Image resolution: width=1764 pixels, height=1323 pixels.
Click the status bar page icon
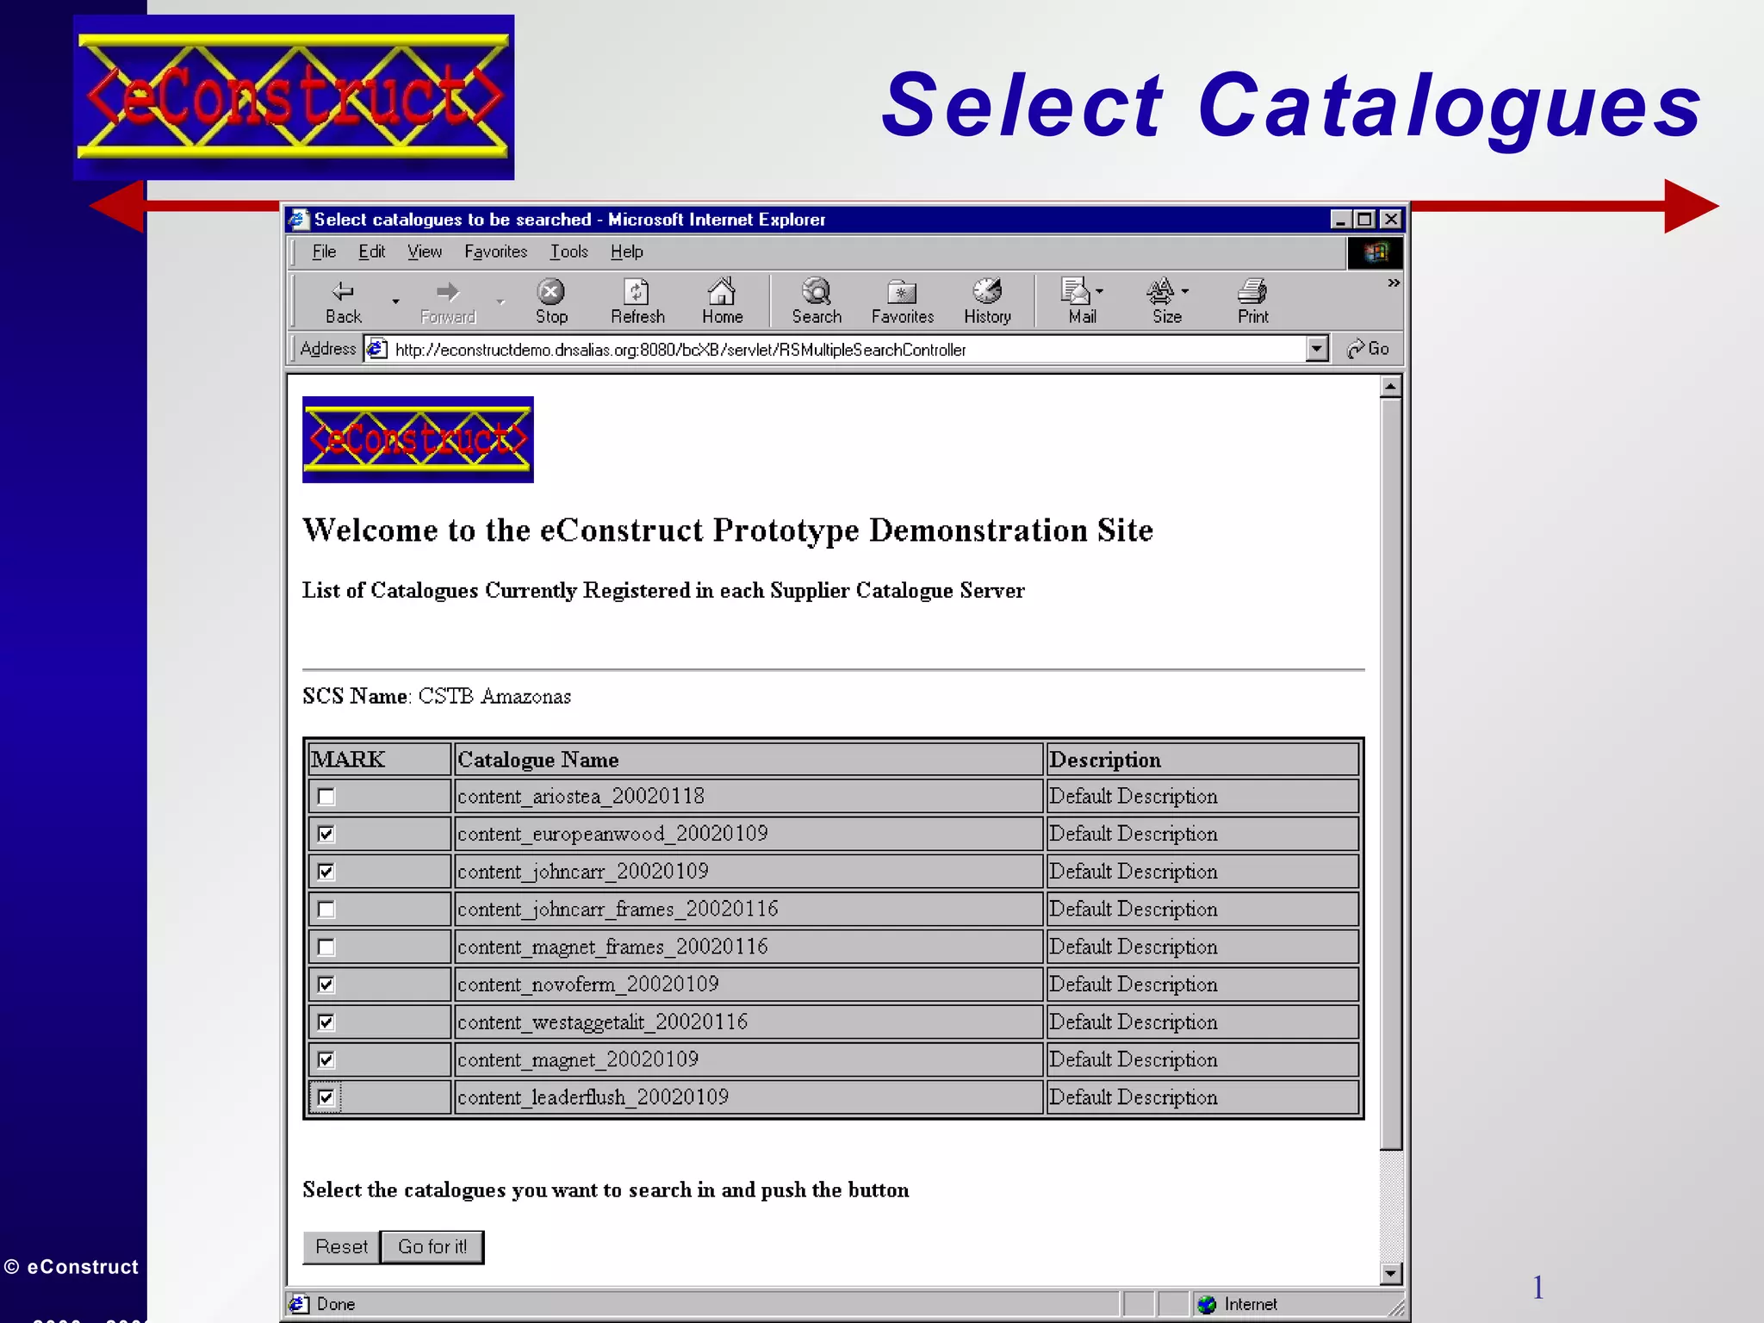point(298,1304)
